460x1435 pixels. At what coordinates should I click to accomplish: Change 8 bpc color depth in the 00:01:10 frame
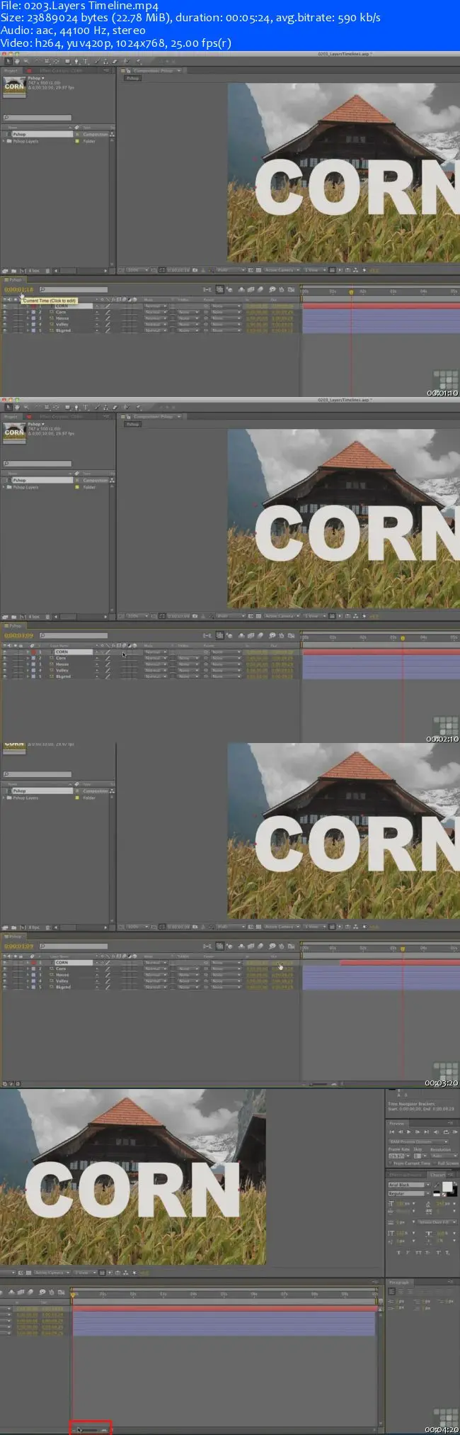34,270
